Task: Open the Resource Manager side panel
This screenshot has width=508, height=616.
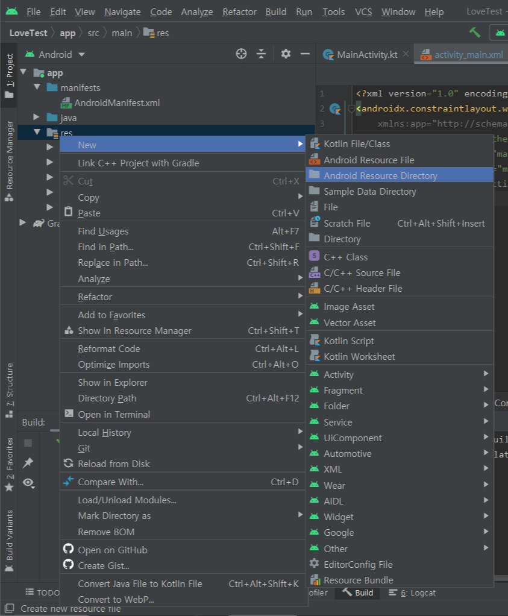Action: (10, 161)
